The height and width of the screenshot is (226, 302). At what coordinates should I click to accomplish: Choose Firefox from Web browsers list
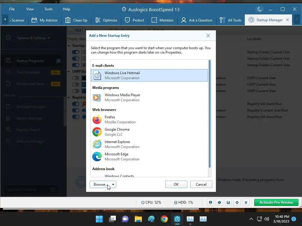[149, 119]
